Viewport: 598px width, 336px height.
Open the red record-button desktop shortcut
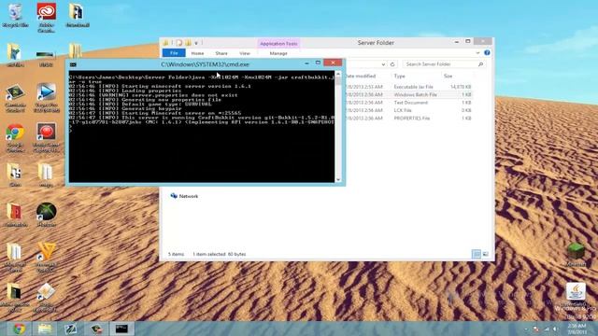[x=46, y=137]
